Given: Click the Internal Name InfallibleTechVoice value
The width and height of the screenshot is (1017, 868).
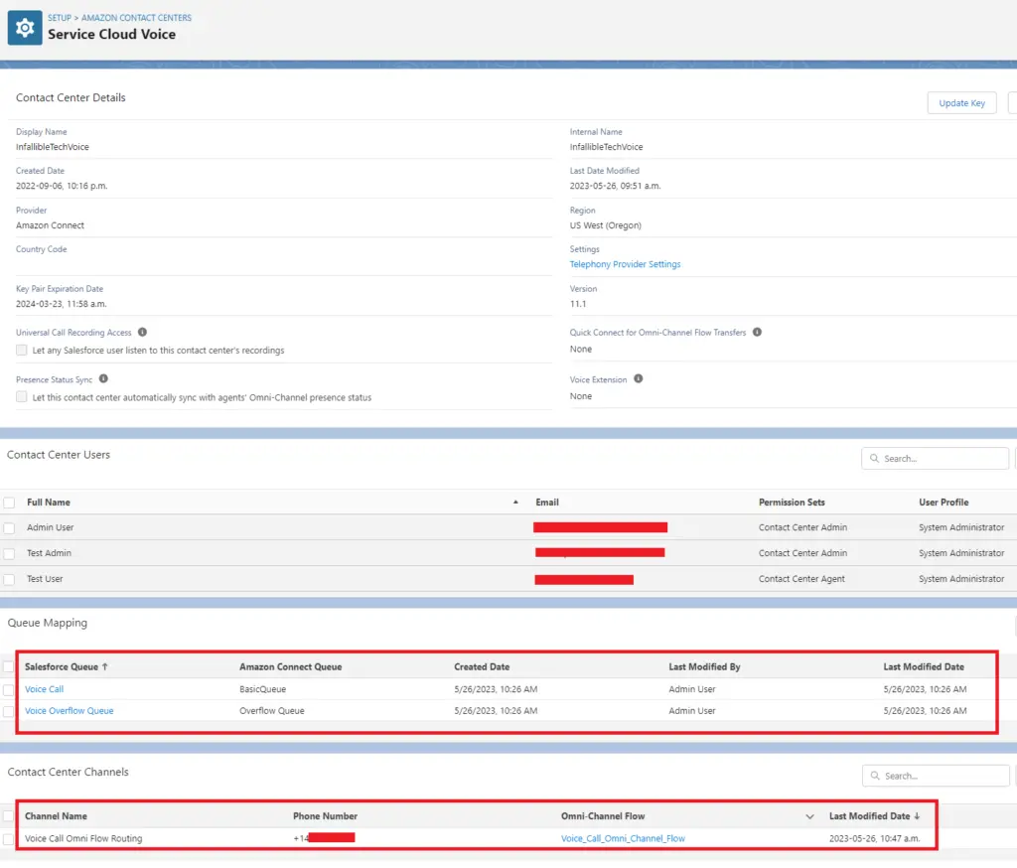Looking at the screenshot, I should (607, 147).
